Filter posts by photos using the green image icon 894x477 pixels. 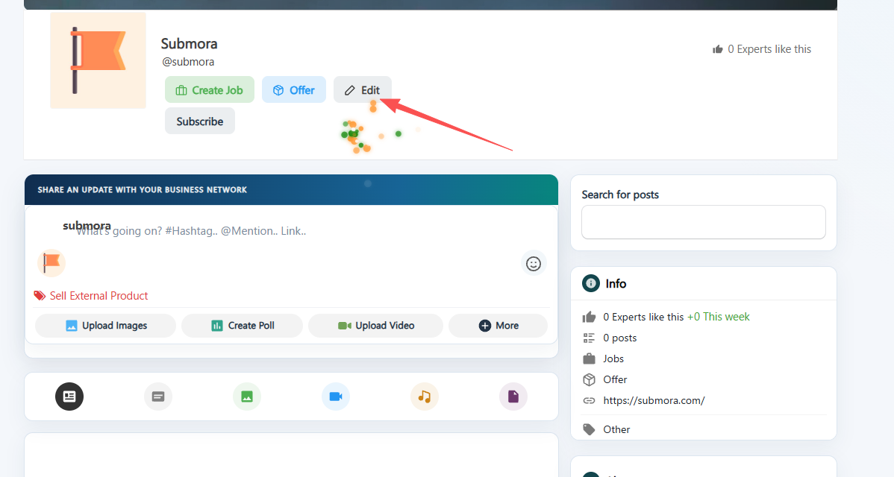point(247,397)
